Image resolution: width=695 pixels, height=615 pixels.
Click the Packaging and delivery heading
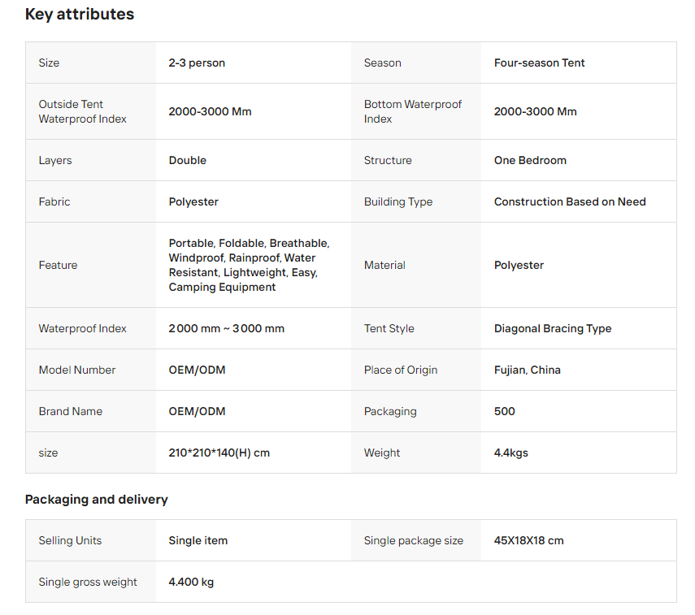click(x=96, y=499)
